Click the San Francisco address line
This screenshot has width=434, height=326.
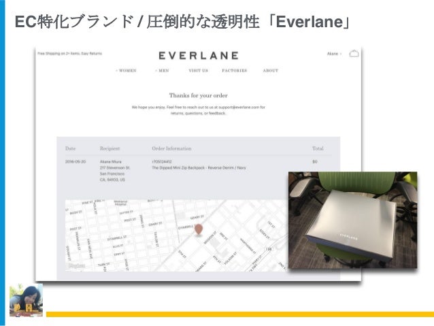pyautogui.click(x=112, y=174)
